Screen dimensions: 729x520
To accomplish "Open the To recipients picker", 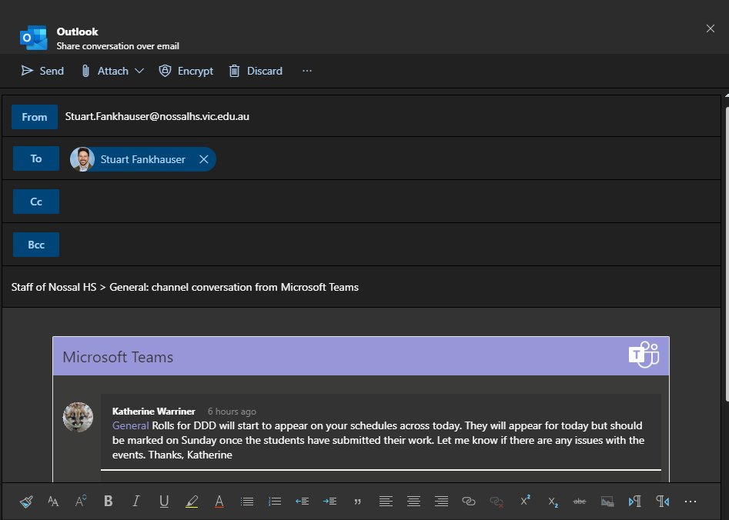I will (x=36, y=158).
